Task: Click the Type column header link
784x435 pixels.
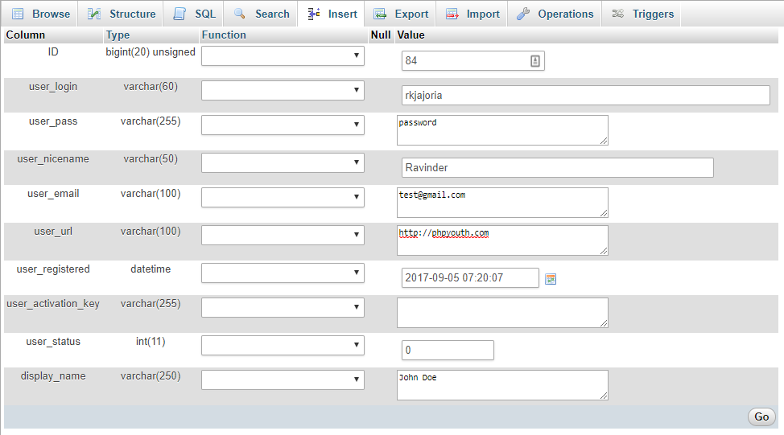Action: [118, 35]
